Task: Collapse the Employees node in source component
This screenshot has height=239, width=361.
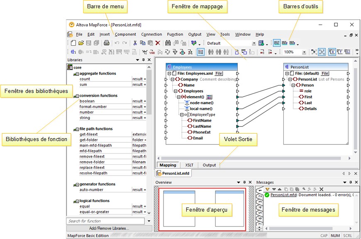Action: pyautogui.click(x=176, y=91)
